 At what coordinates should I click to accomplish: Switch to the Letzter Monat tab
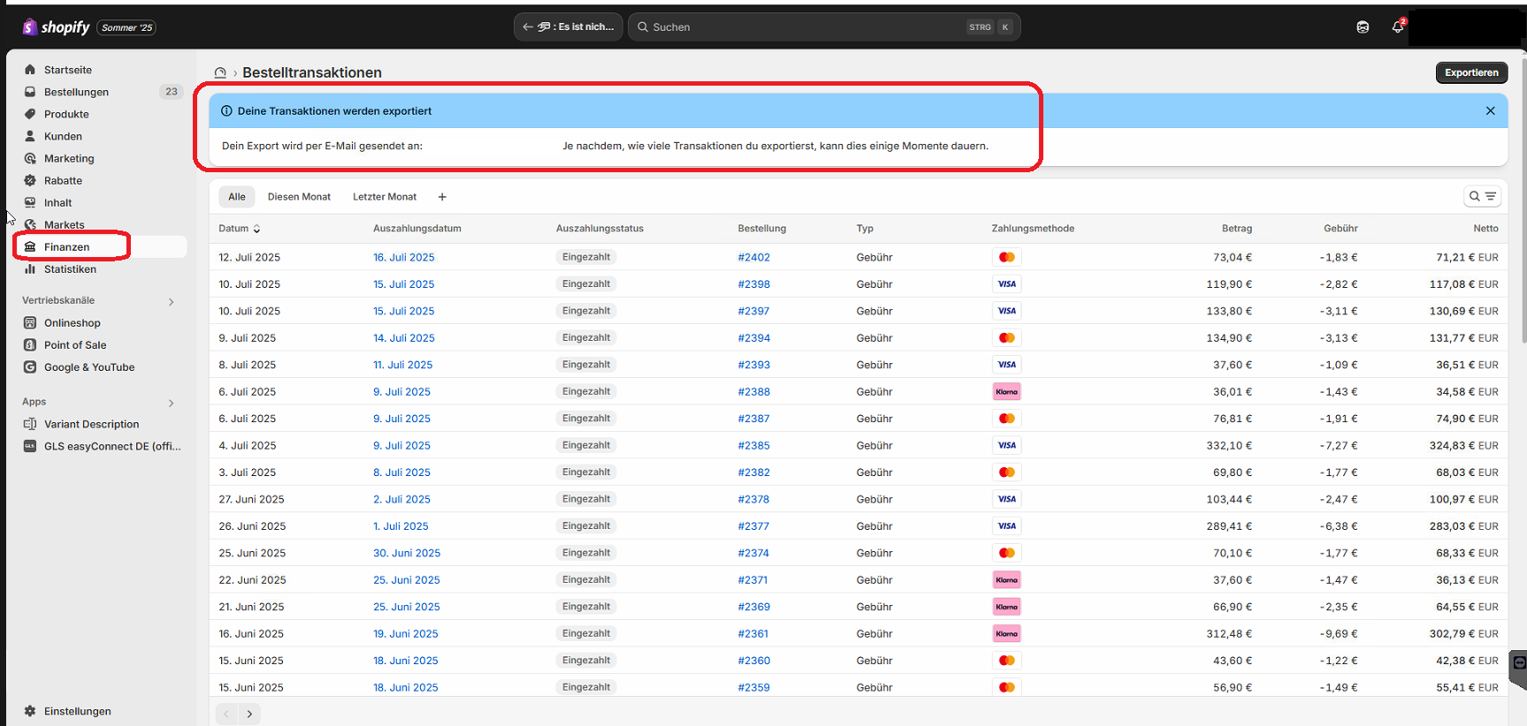click(384, 197)
